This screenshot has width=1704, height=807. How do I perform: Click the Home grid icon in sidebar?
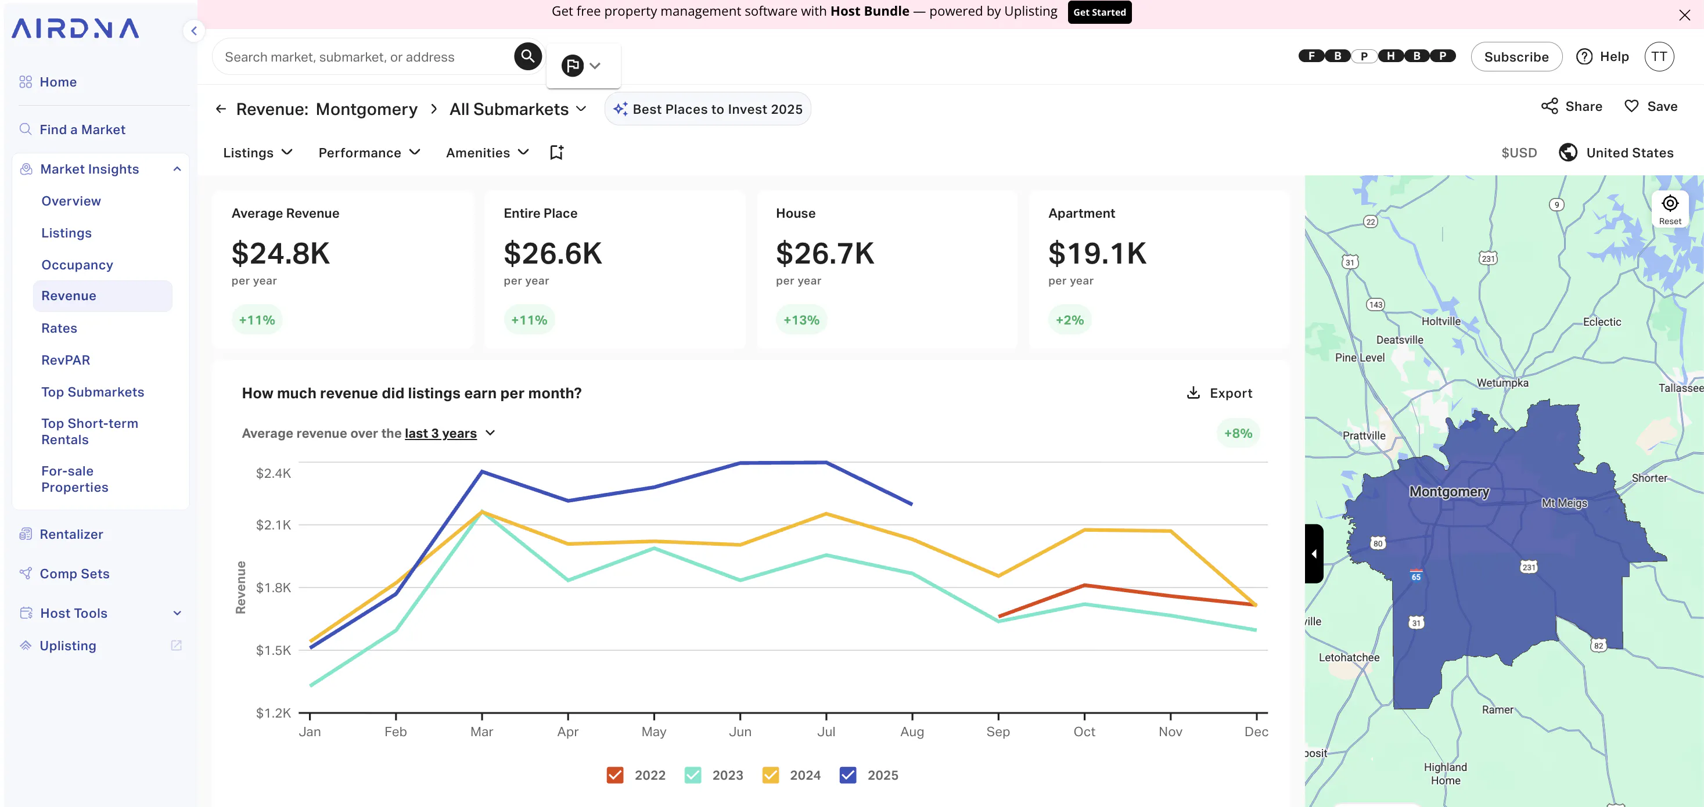click(26, 82)
